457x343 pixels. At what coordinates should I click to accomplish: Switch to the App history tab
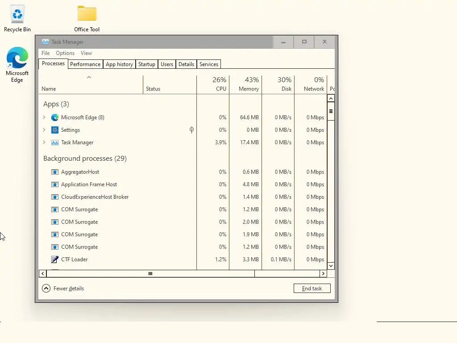[x=120, y=64]
